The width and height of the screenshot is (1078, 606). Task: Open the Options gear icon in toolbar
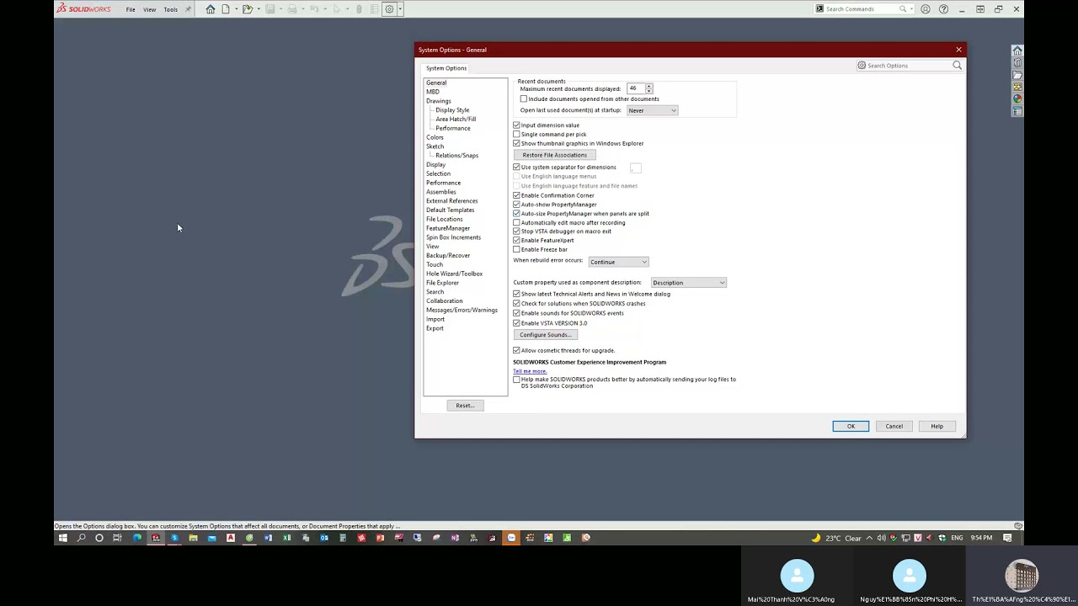(x=389, y=9)
